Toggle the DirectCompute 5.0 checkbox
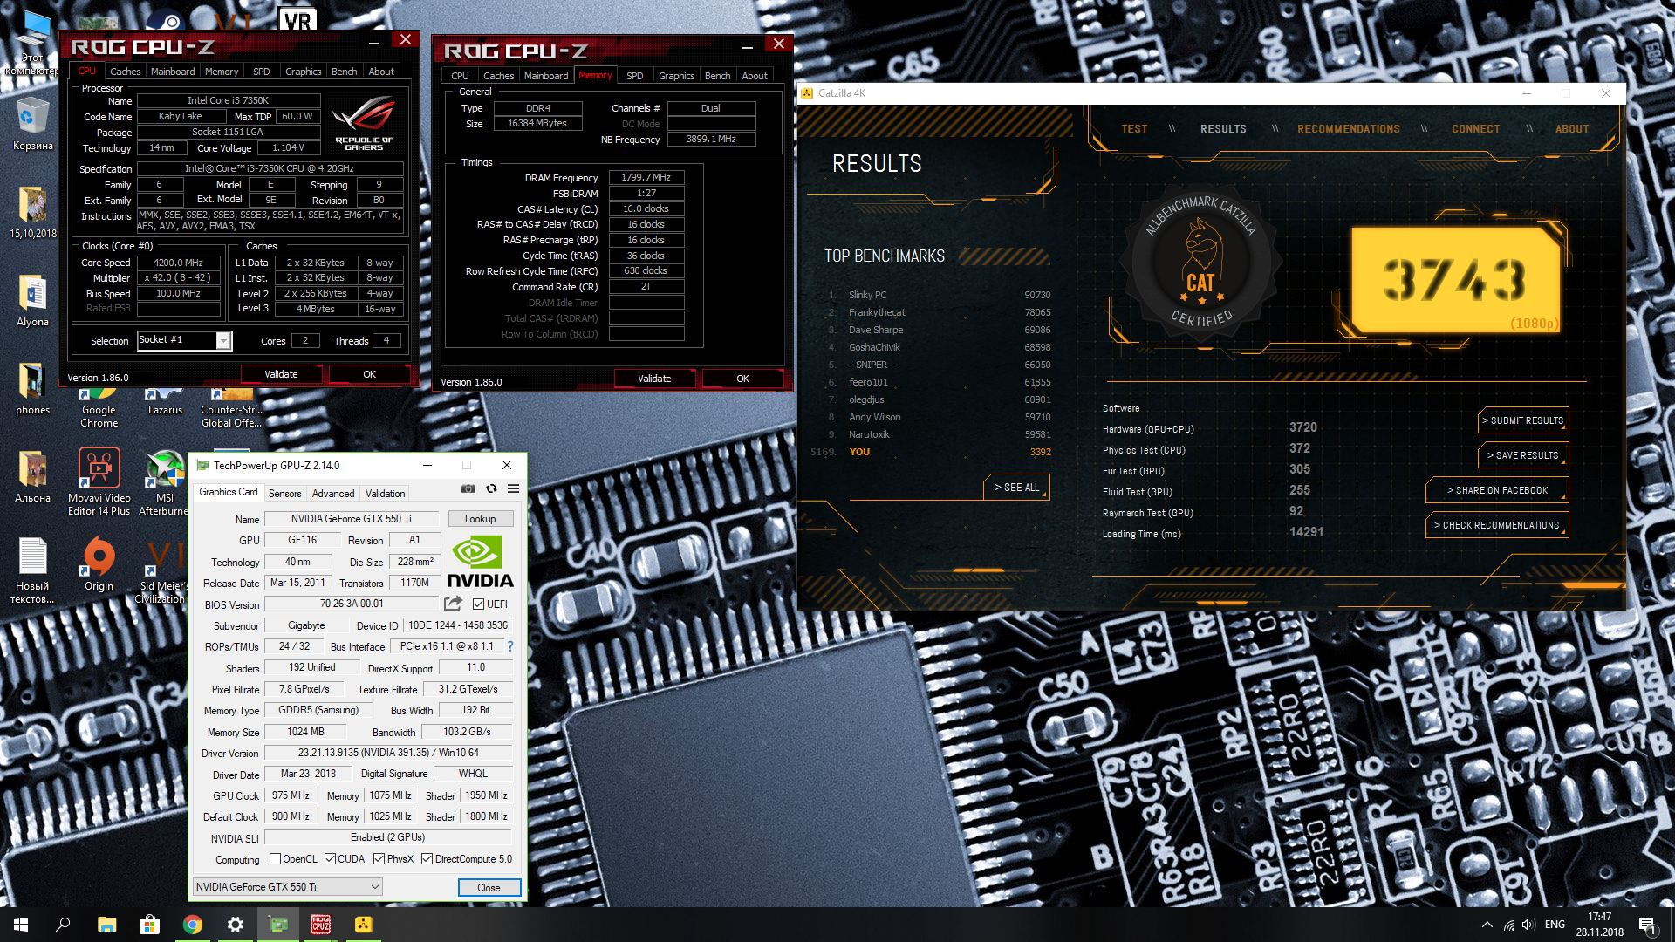 (427, 859)
